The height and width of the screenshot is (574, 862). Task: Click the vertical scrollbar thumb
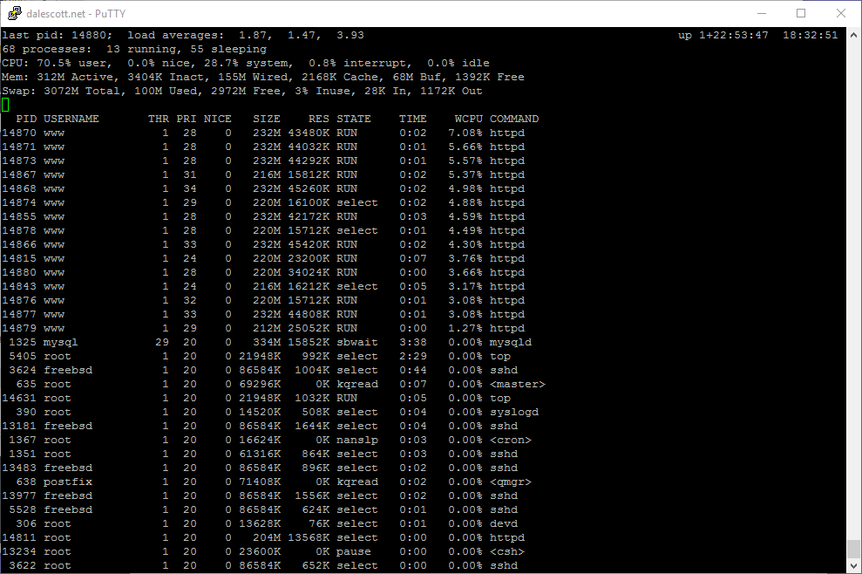point(853,549)
